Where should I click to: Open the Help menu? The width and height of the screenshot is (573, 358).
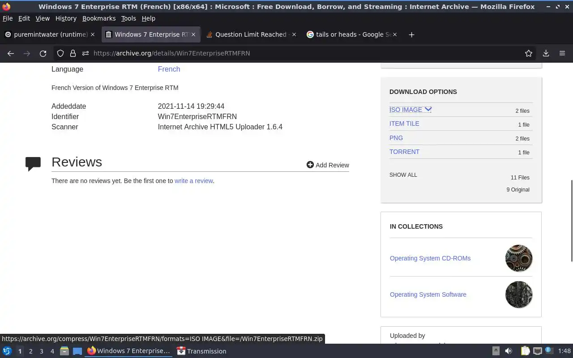pos(148,18)
